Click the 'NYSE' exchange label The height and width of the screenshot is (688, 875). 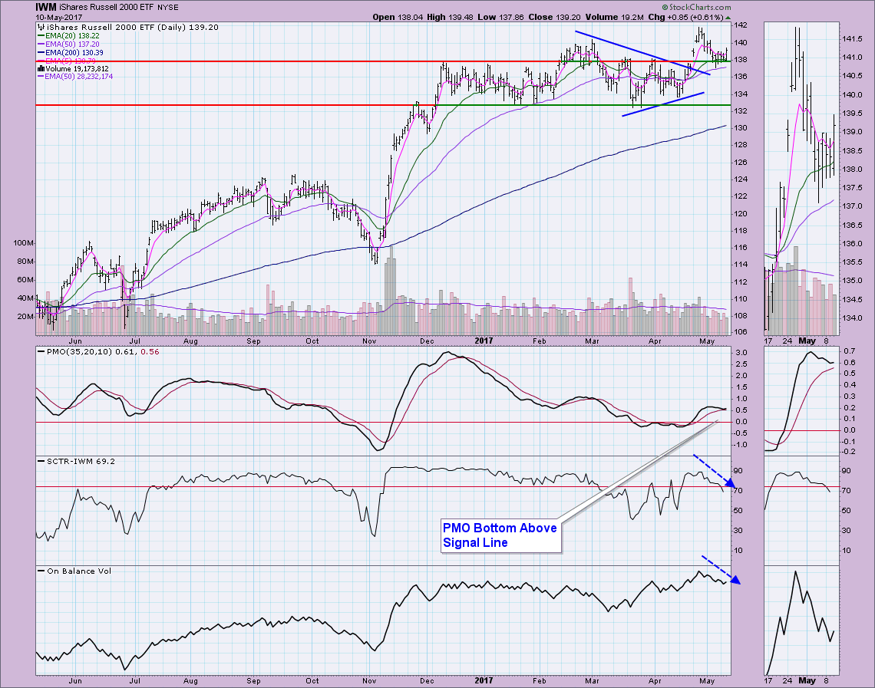click(168, 8)
